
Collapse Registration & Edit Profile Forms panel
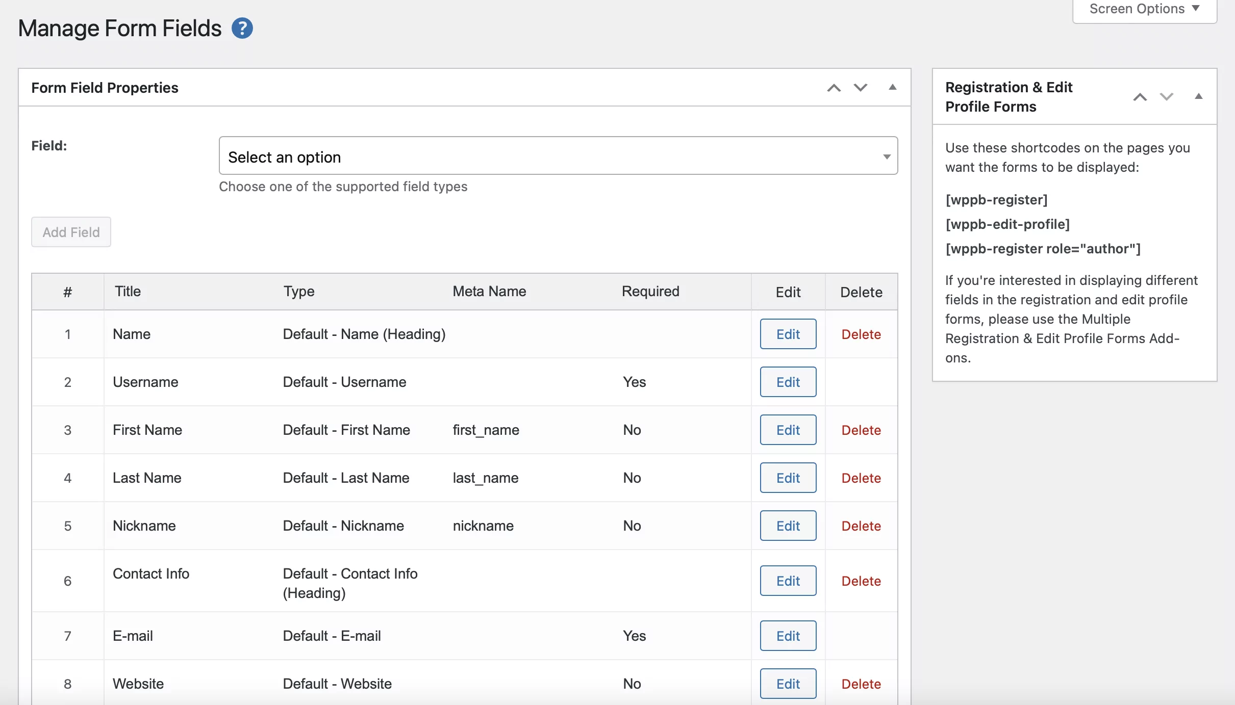tap(1198, 97)
